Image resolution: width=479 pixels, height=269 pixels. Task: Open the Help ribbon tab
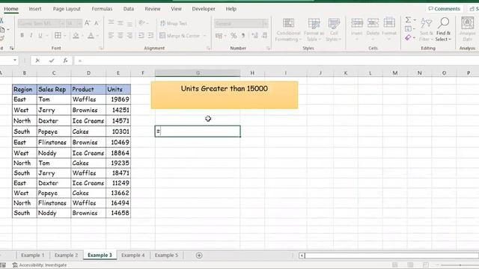pos(231,9)
